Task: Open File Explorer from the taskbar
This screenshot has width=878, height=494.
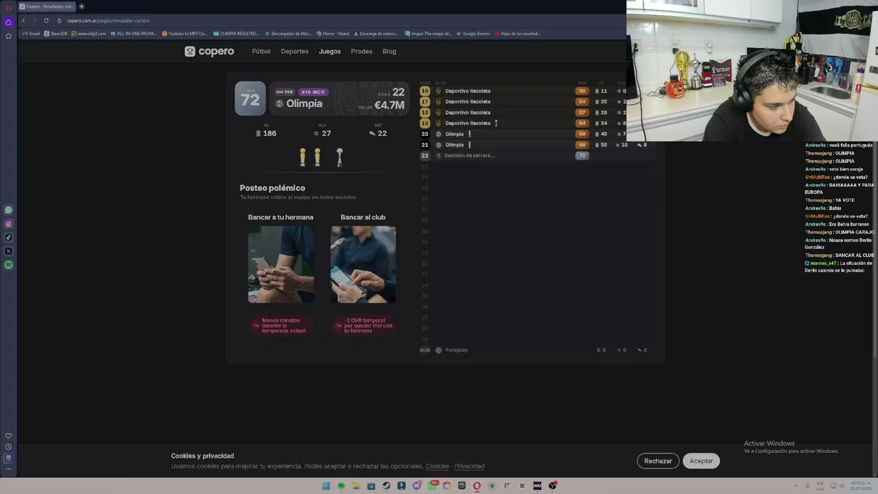Action: [x=356, y=486]
